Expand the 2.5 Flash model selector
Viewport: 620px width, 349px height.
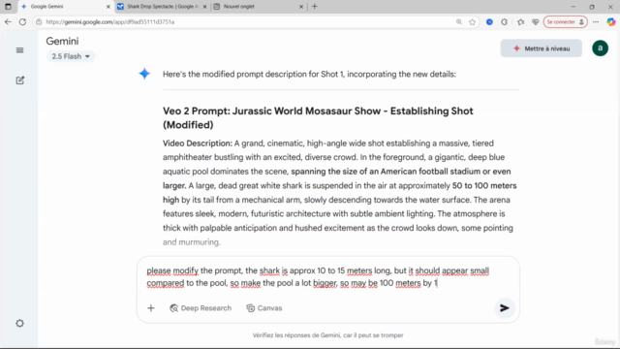(x=71, y=56)
